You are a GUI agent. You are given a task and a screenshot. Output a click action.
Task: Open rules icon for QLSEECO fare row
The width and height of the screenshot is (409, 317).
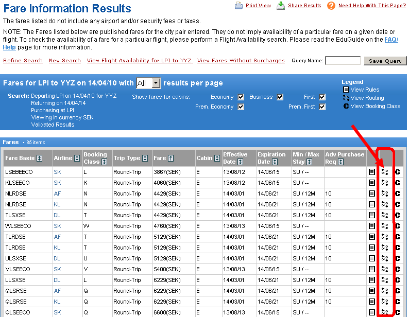click(372, 312)
